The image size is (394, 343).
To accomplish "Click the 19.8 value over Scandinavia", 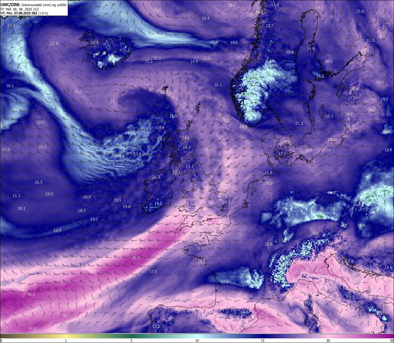I will pyautogui.click(x=290, y=52).
